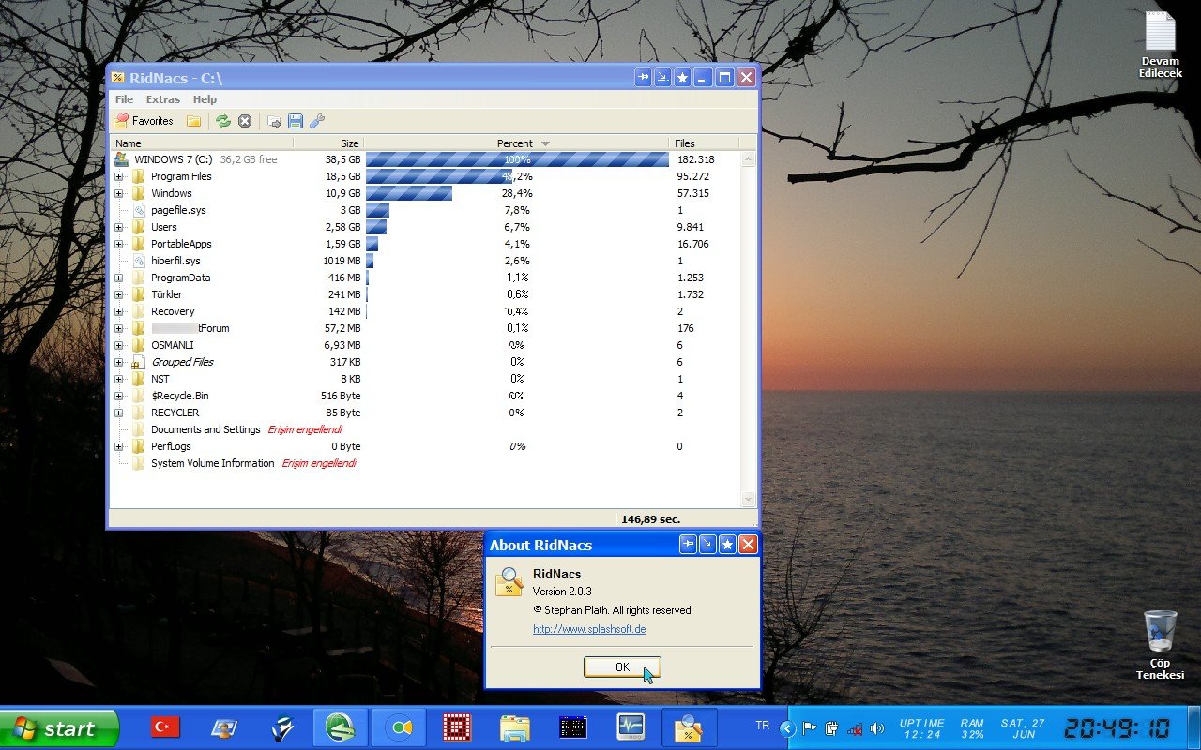This screenshot has width=1201, height=750.
Task: Open the Extras menu
Action: coord(163,99)
